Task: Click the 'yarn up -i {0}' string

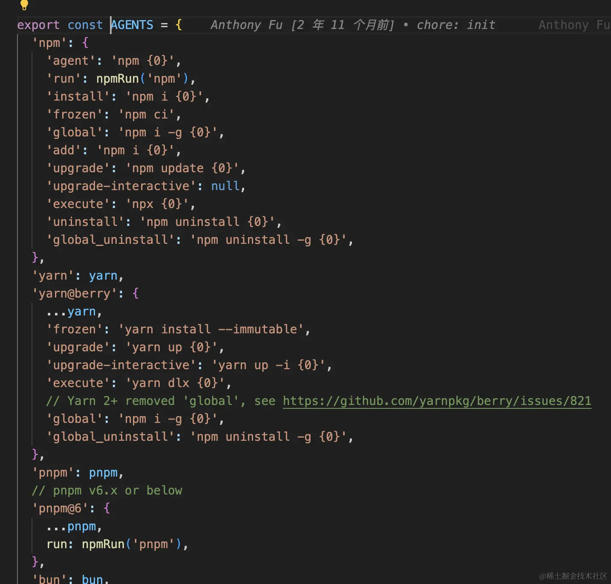Action: (x=268, y=365)
